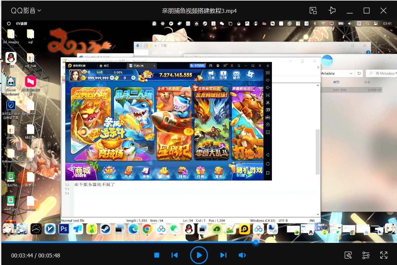Switch to mini player mode
This screenshot has height=265, width=397.
click(313, 11)
